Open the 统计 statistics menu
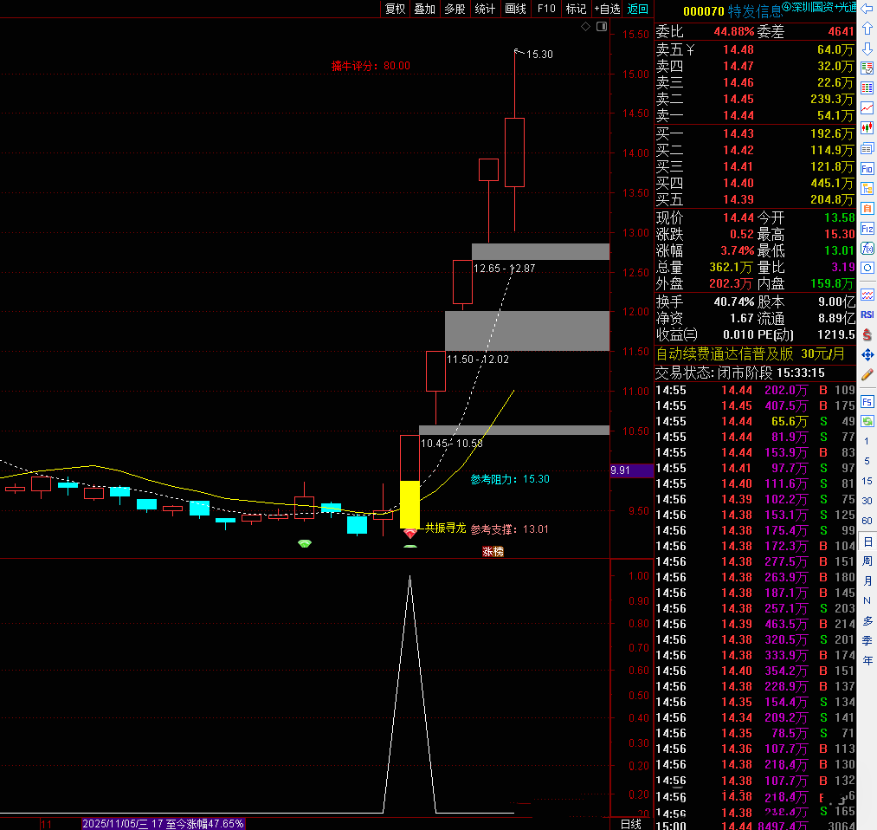 485,9
